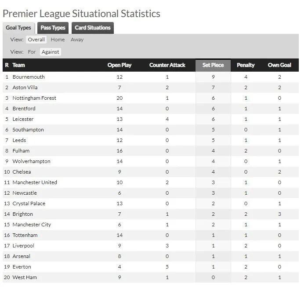Switch to the Pass Types tab
Viewport: 301px width, 287px height.
click(x=53, y=28)
